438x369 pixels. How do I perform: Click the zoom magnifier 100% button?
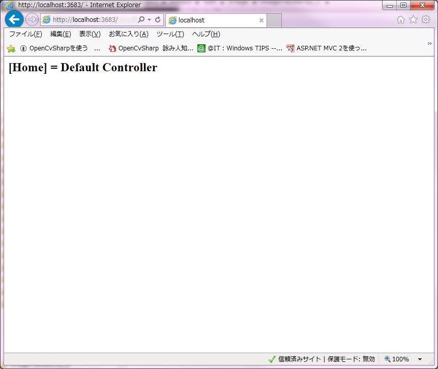tap(397, 359)
